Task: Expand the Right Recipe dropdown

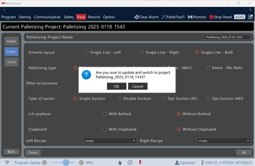Action: 224,141
